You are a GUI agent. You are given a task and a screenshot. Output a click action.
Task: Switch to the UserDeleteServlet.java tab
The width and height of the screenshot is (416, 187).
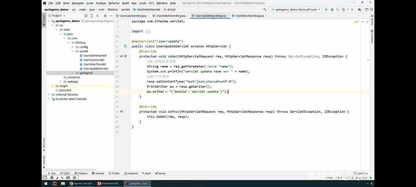pos(171,16)
